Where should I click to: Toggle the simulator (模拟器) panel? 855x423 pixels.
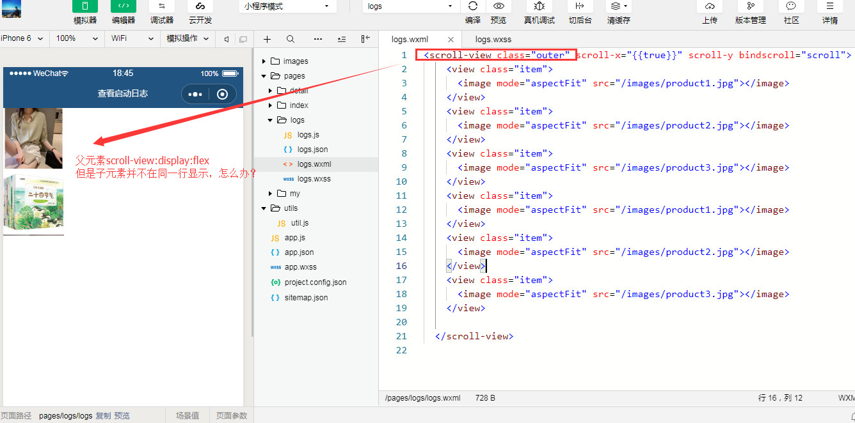tap(84, 6)
